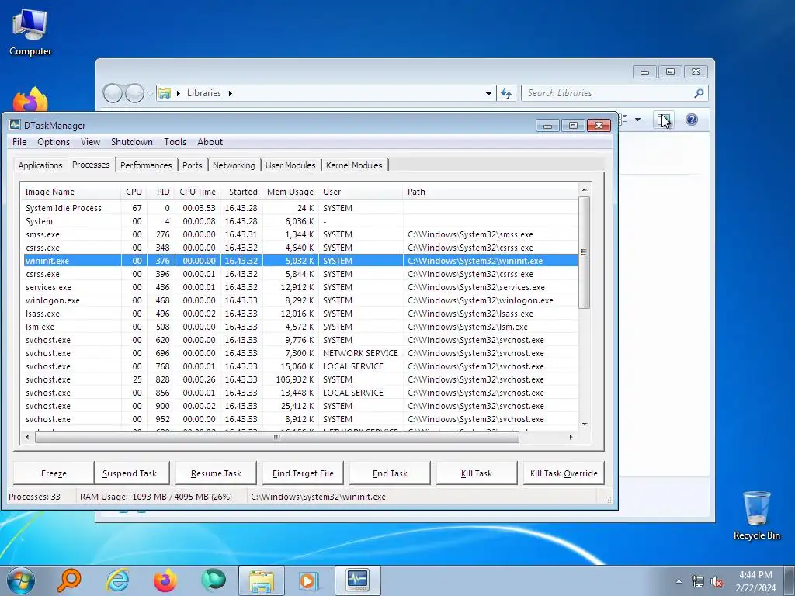
Task: Click the Freeze button
Action: coord(54,473)
